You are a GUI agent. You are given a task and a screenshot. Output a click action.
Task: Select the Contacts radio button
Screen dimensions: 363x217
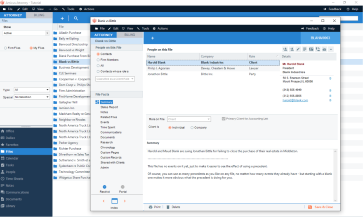click(x=98, y=54)
